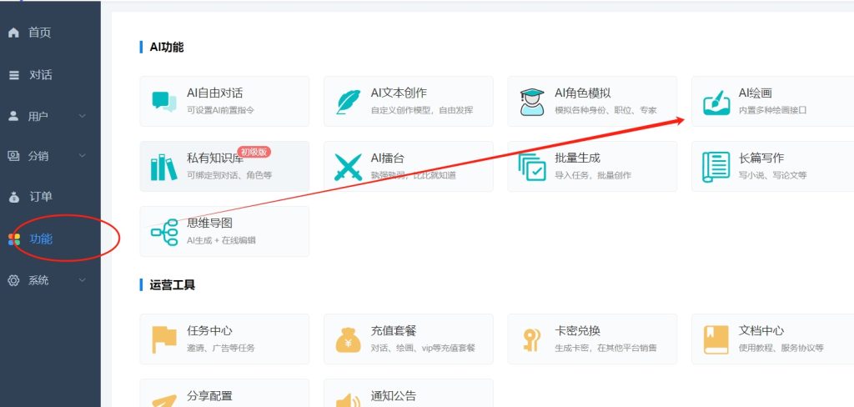Click the 充值套餐 yen bag icon
This screenshot has height=407, width=854.
coord(348,339)
